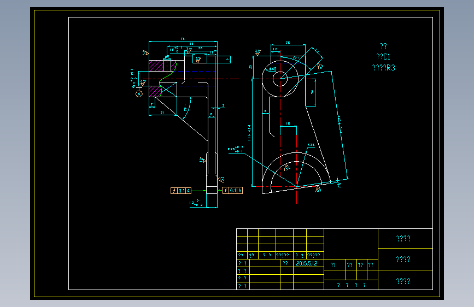Click the ø40 diameter label
Viewport: 474px width, 307px height.
click(x=273, y=69)
